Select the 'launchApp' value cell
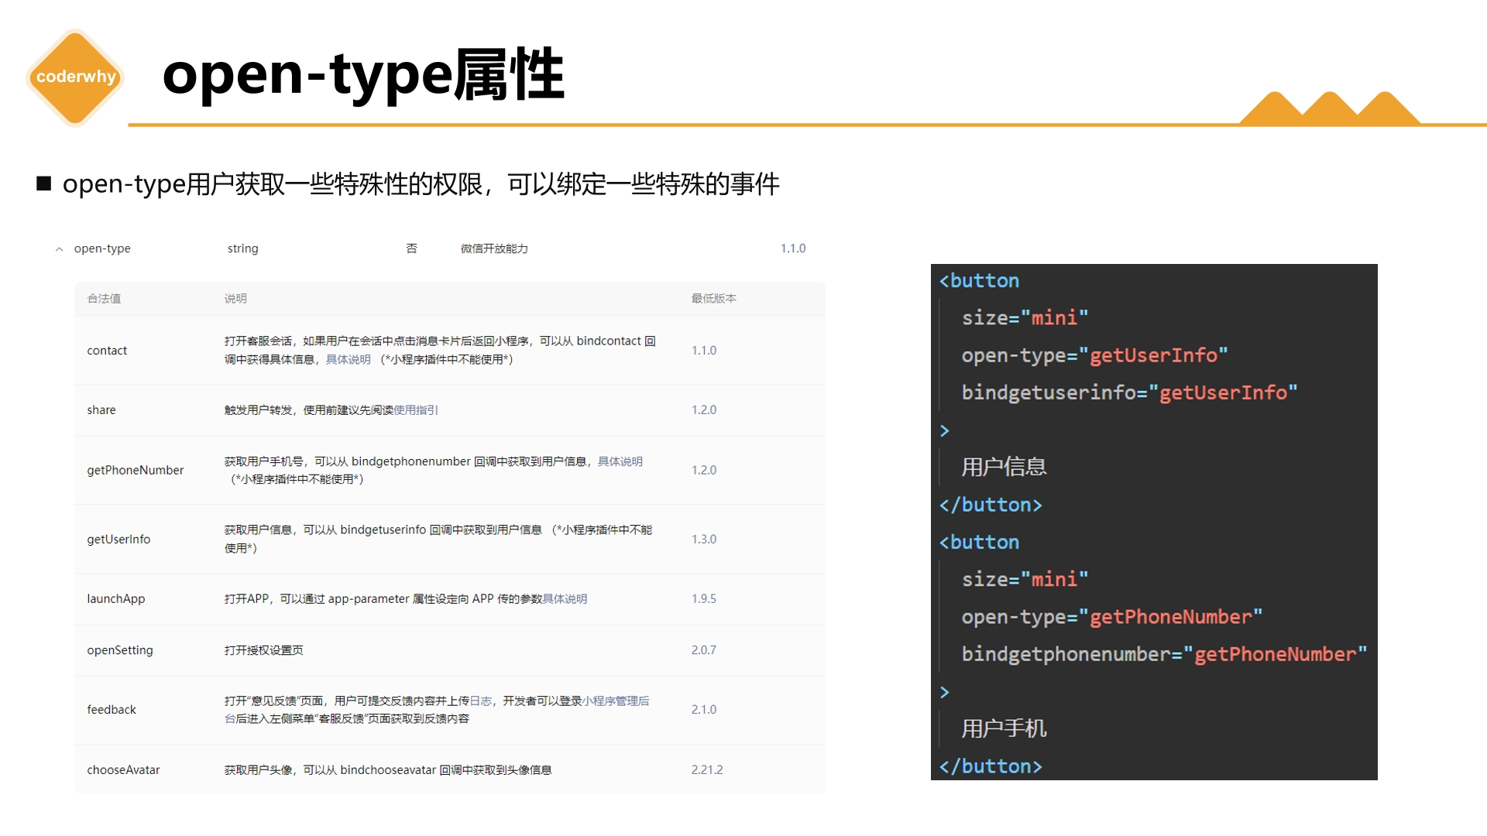The width and height of the screenshot is (1487, 836). click(x=116, y=598)
